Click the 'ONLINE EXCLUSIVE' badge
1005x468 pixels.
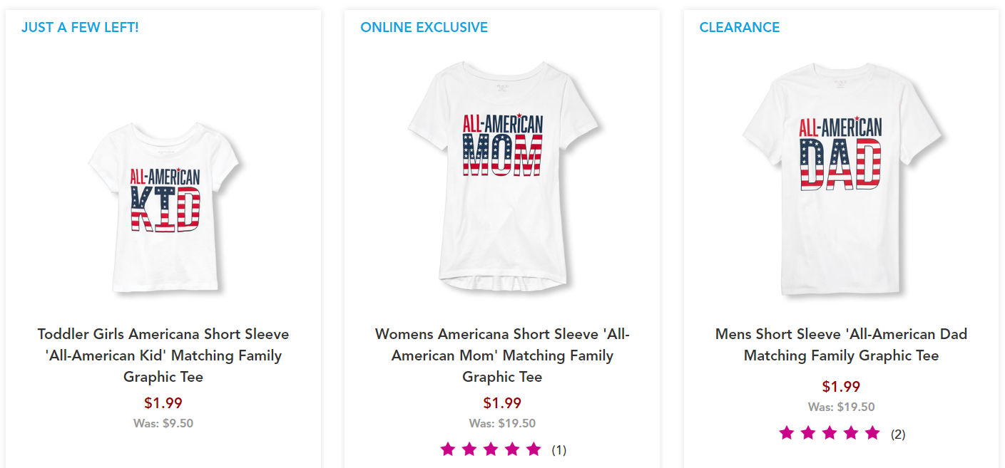(x=424, y=28)
